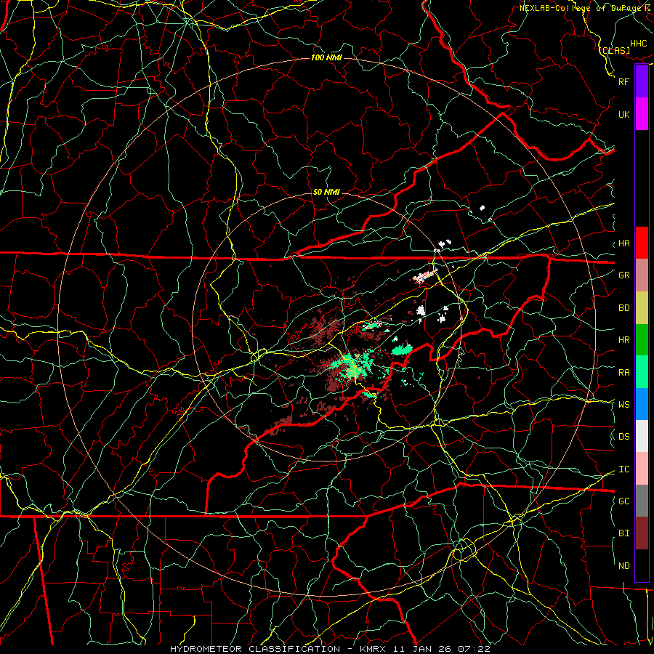
Task: Click the HA legend label
Action: [x=623, y=243]
